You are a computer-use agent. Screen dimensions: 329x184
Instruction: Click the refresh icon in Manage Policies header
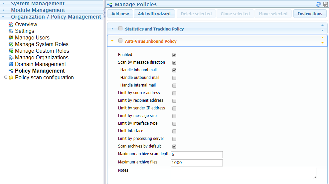(318, 4)
